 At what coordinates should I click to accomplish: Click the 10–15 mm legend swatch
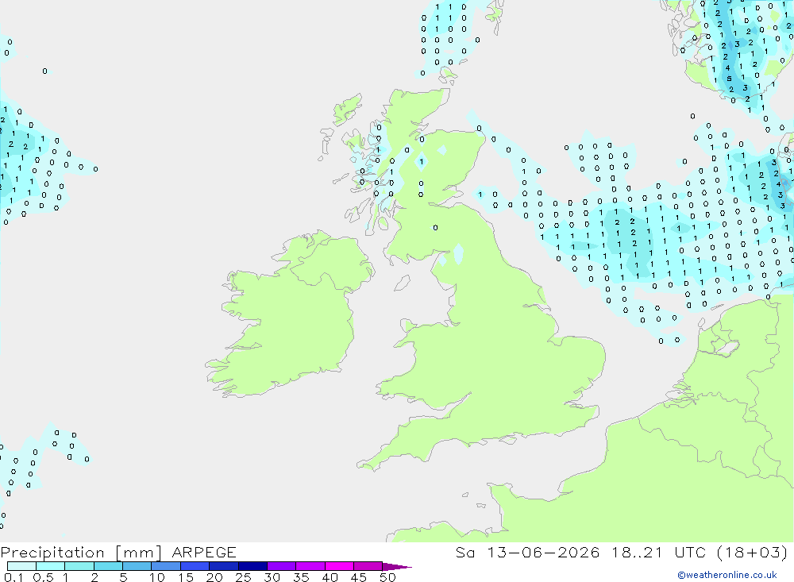(x=166, y=566)
